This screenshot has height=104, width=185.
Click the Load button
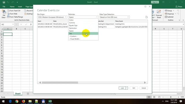(x=122, y=88)
